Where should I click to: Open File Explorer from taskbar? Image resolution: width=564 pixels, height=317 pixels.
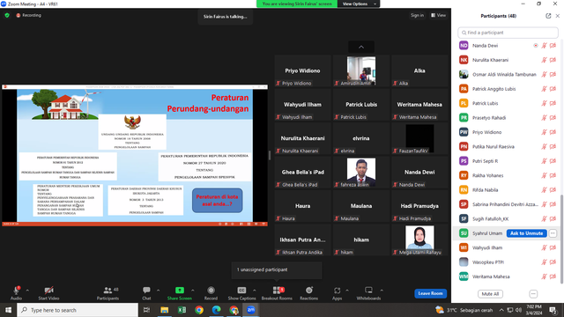[165, 310]
